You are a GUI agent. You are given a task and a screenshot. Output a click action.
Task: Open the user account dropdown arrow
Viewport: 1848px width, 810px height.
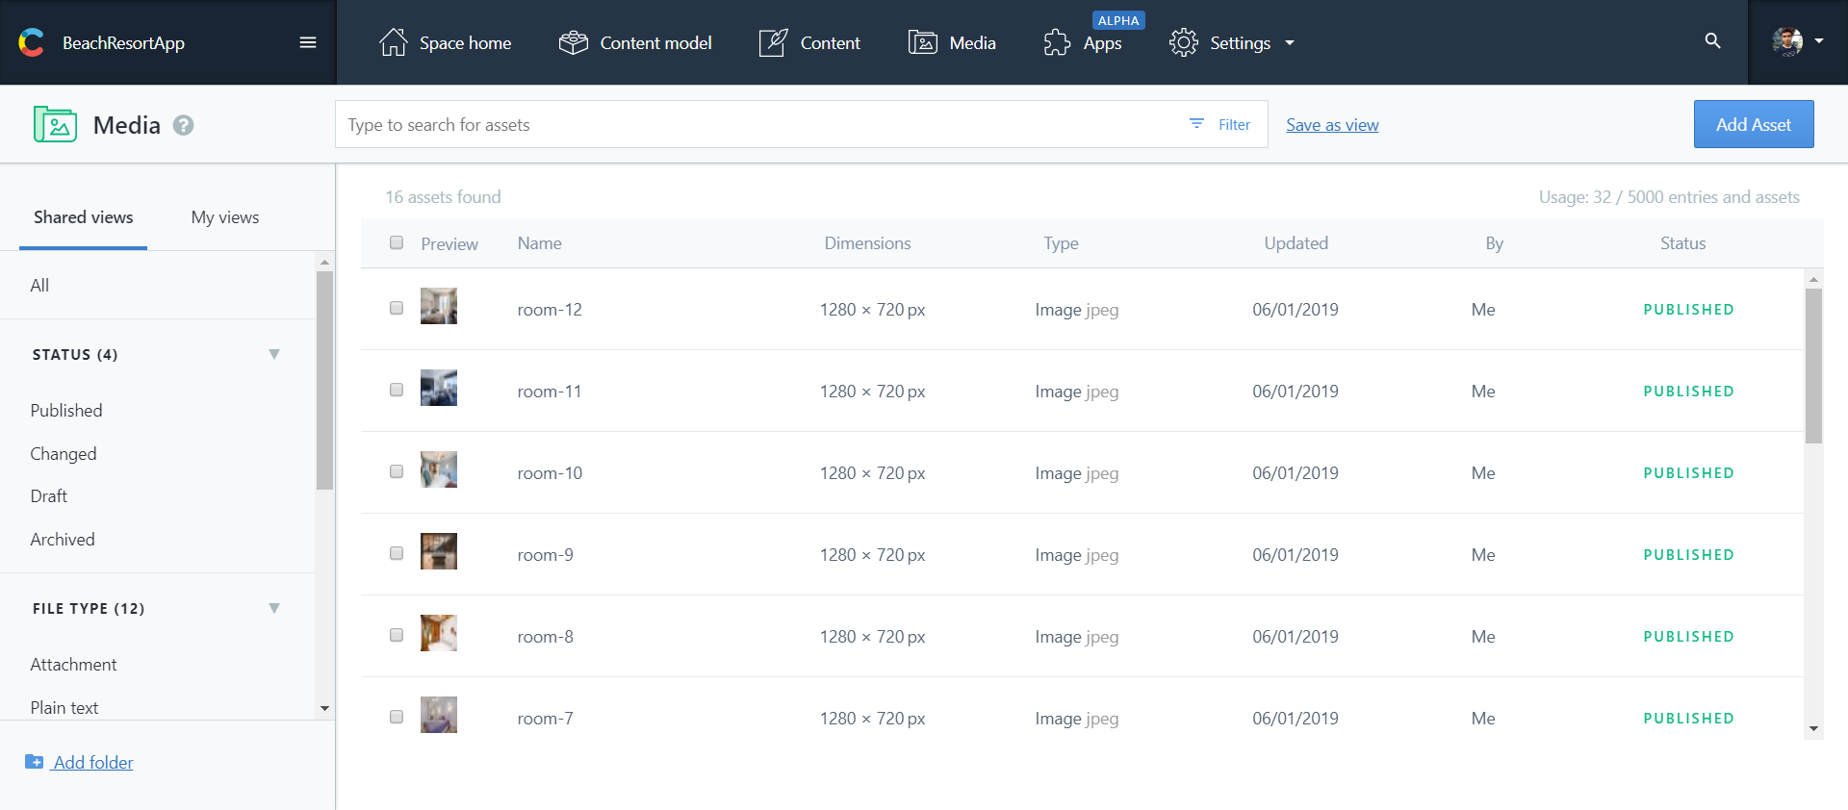click(x=1819, y=41)
